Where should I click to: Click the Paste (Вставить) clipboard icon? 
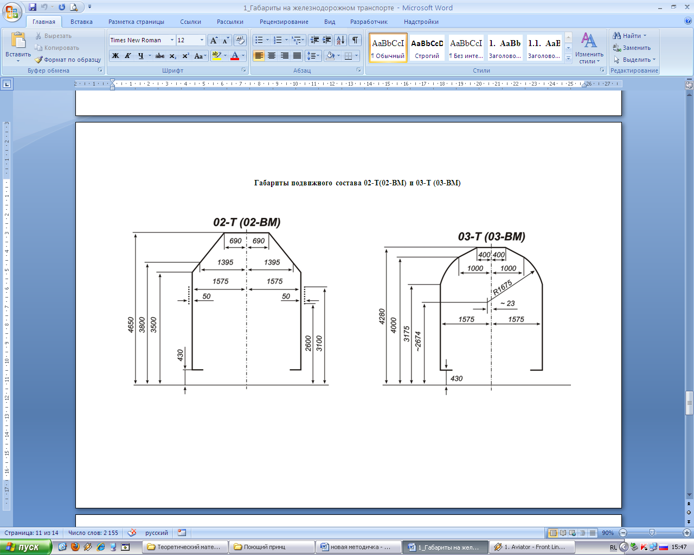18,41
